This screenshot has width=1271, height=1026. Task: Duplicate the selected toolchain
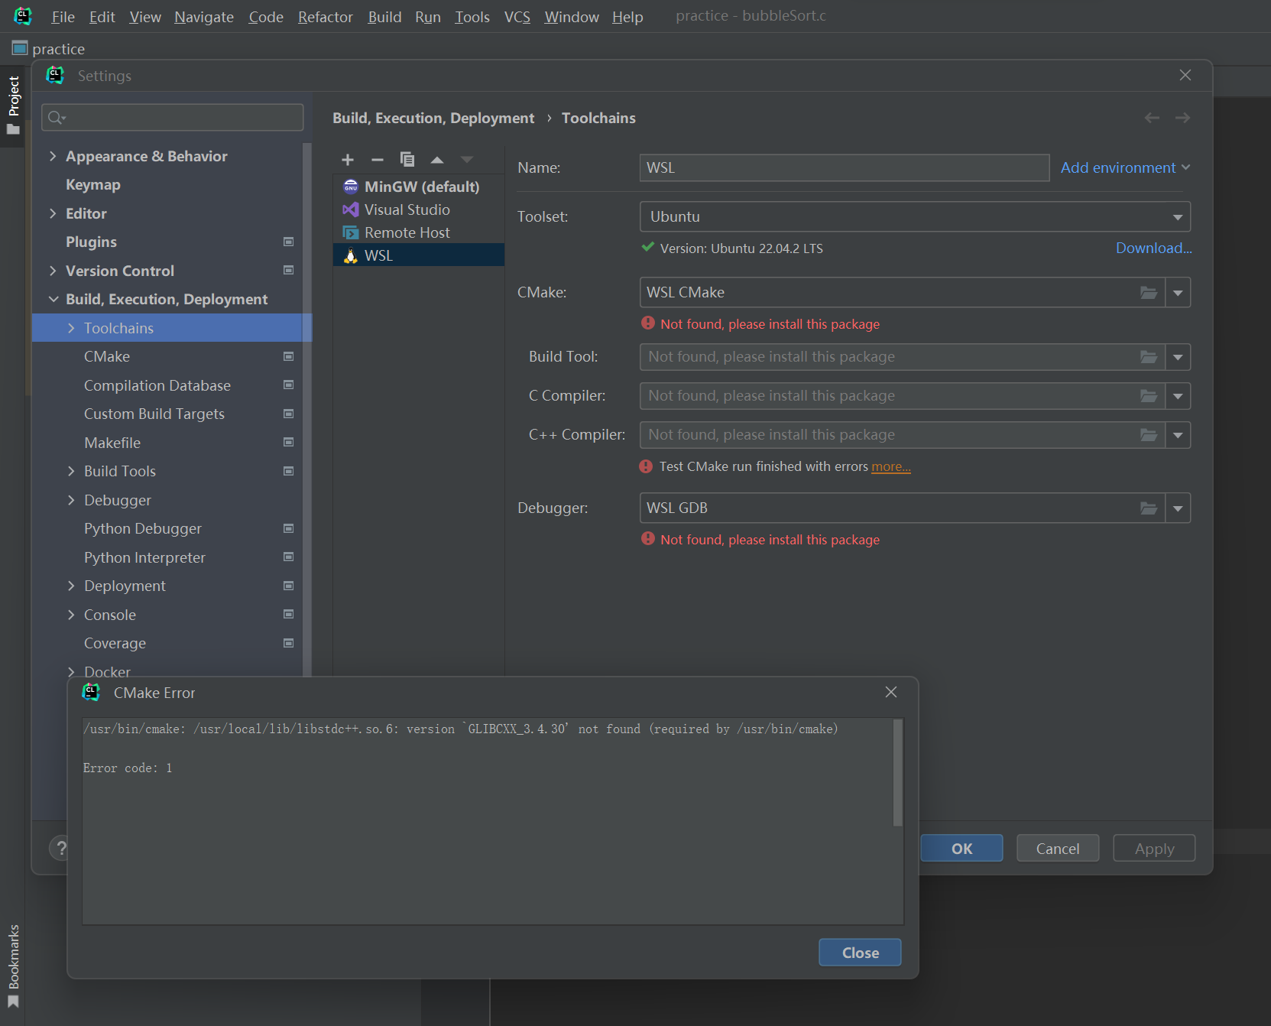[407, 160]
